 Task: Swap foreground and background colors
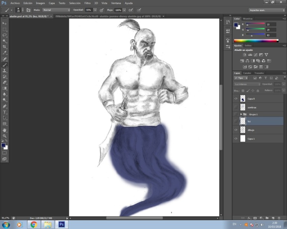coord(6,140)
